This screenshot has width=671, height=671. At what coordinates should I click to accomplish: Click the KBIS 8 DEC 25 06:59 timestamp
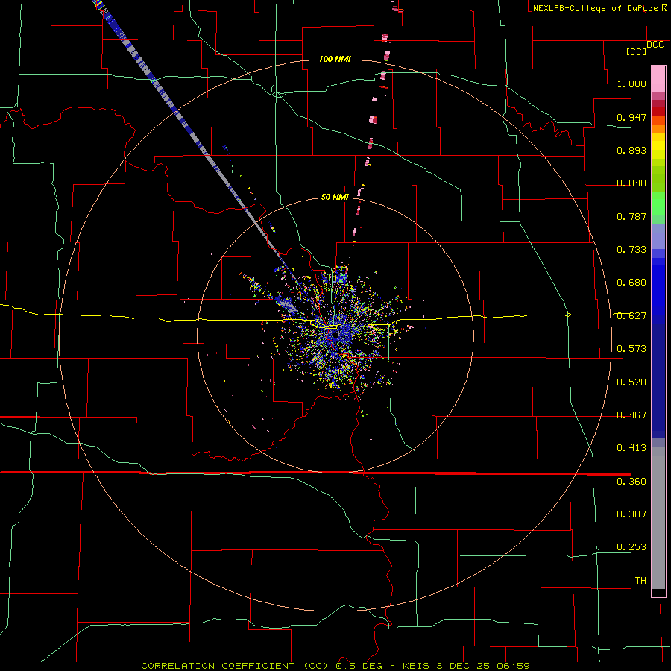click(466, 666)
